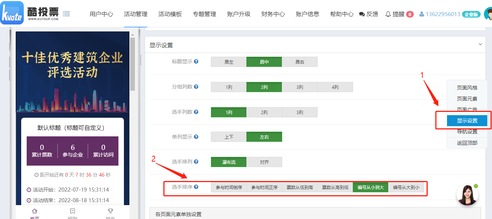Choose 左右 single-column display
The height and width of the screenshot is (219, 492).
click(x=264, y=137)
